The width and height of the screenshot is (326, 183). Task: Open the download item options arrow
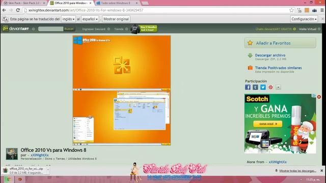(x=48, y=170)
